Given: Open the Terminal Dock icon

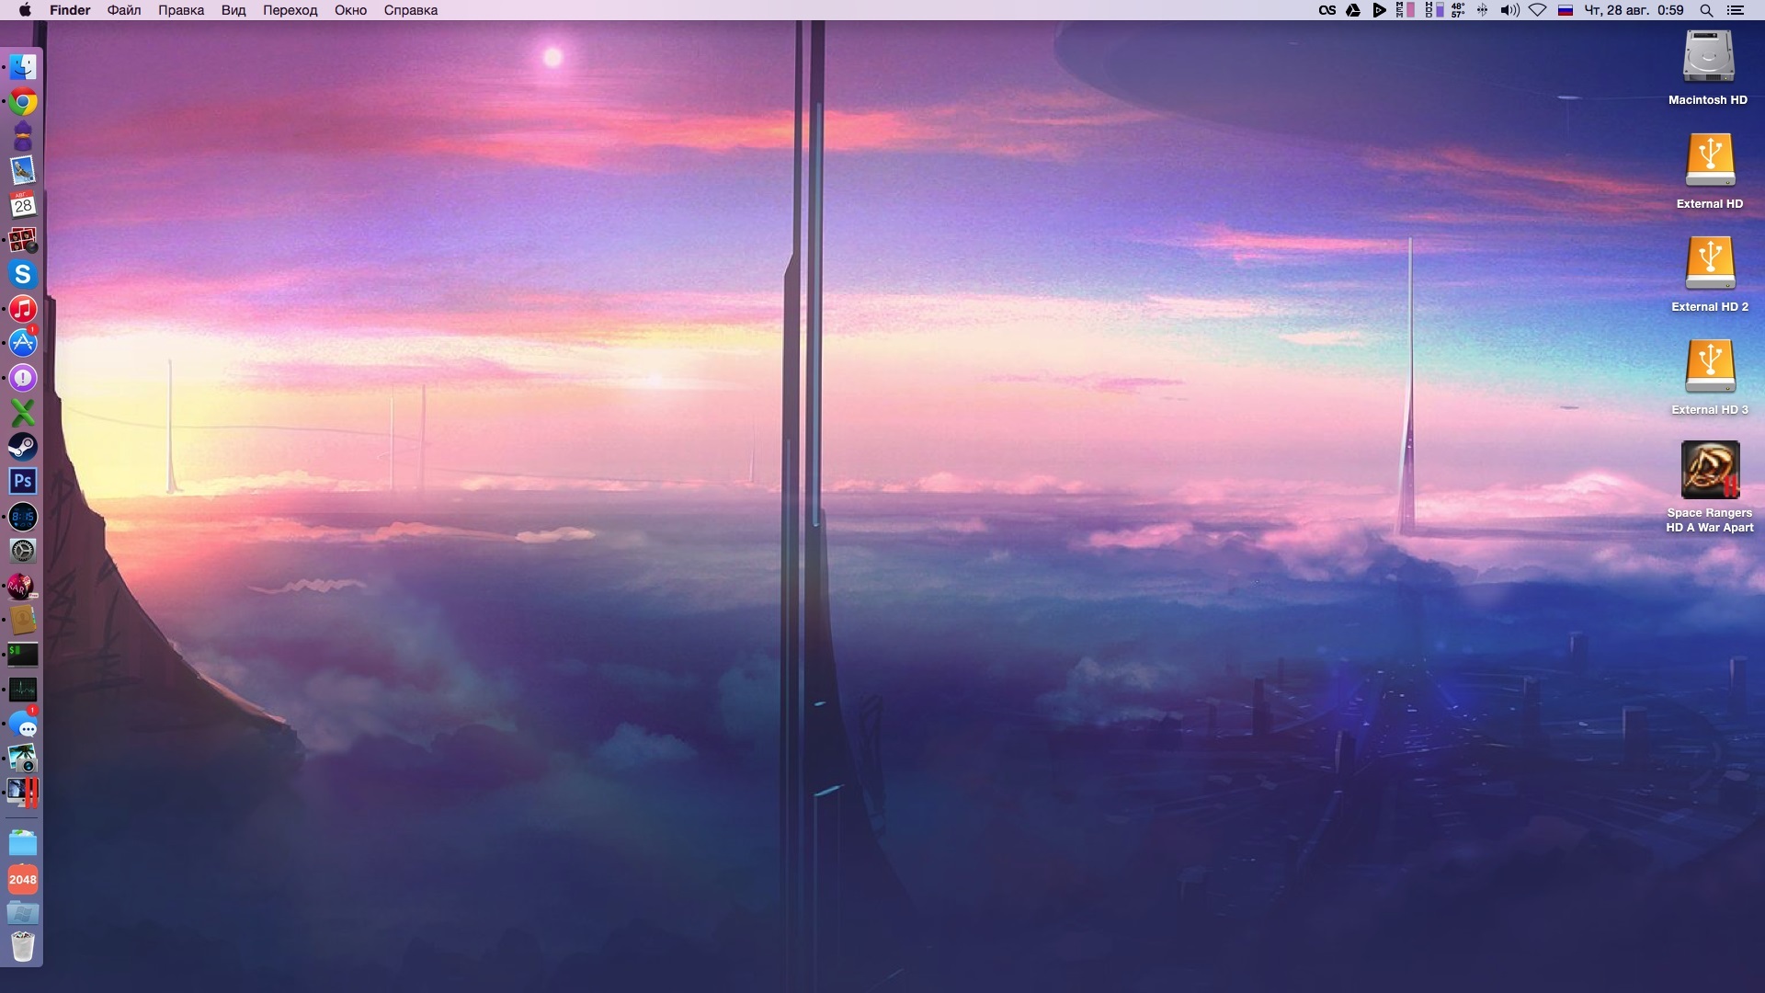Looking at the screenshot, I should point(23,655).
